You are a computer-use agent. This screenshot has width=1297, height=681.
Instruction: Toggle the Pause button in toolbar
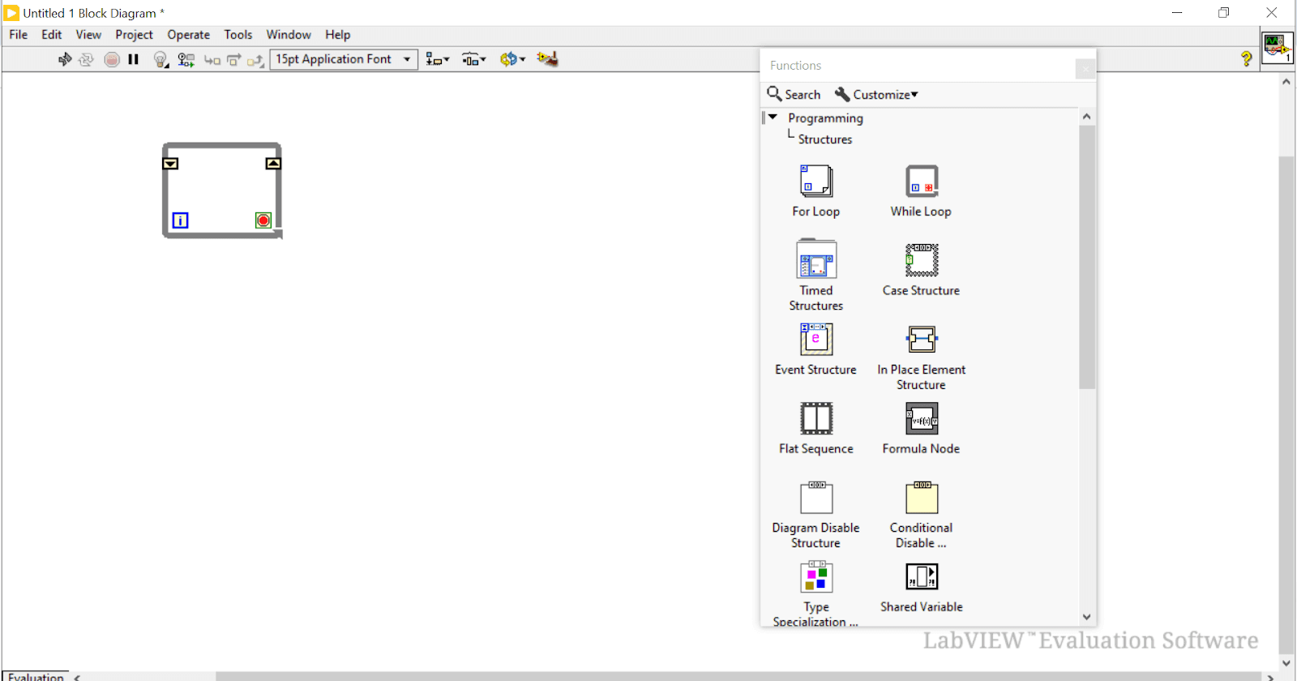point(134,59)
